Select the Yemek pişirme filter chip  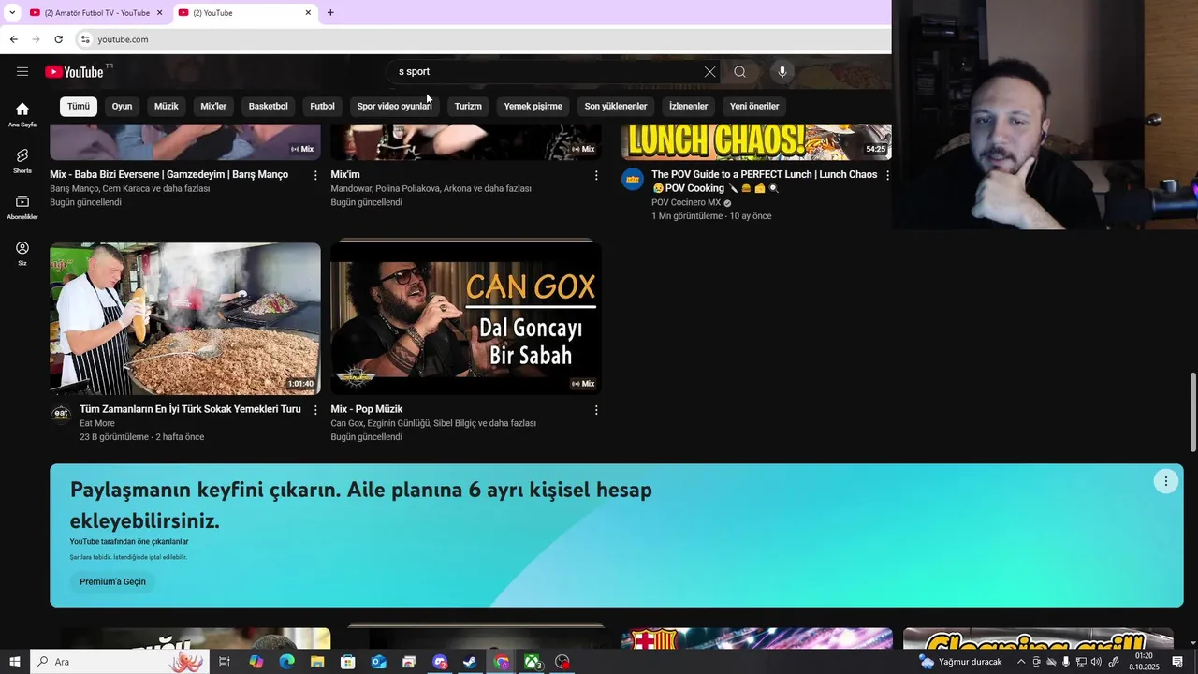(533, 106)
